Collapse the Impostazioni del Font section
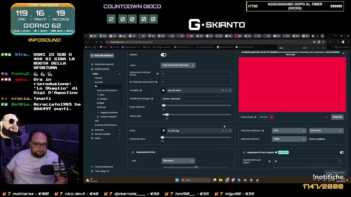 click(x=133, y=152)
